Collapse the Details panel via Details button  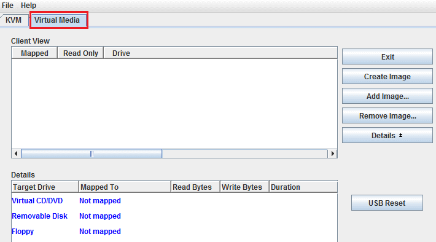[387, 136]
